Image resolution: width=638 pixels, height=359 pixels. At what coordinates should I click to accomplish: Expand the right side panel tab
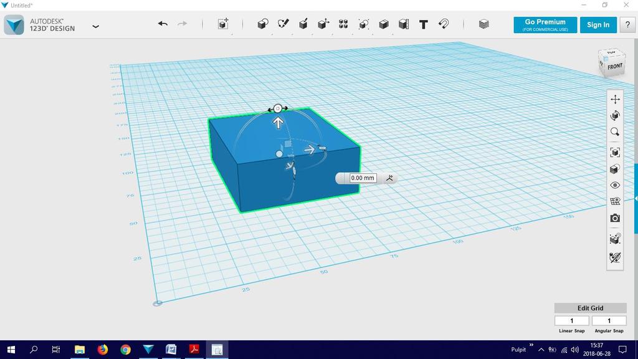[x=636, y=199]
